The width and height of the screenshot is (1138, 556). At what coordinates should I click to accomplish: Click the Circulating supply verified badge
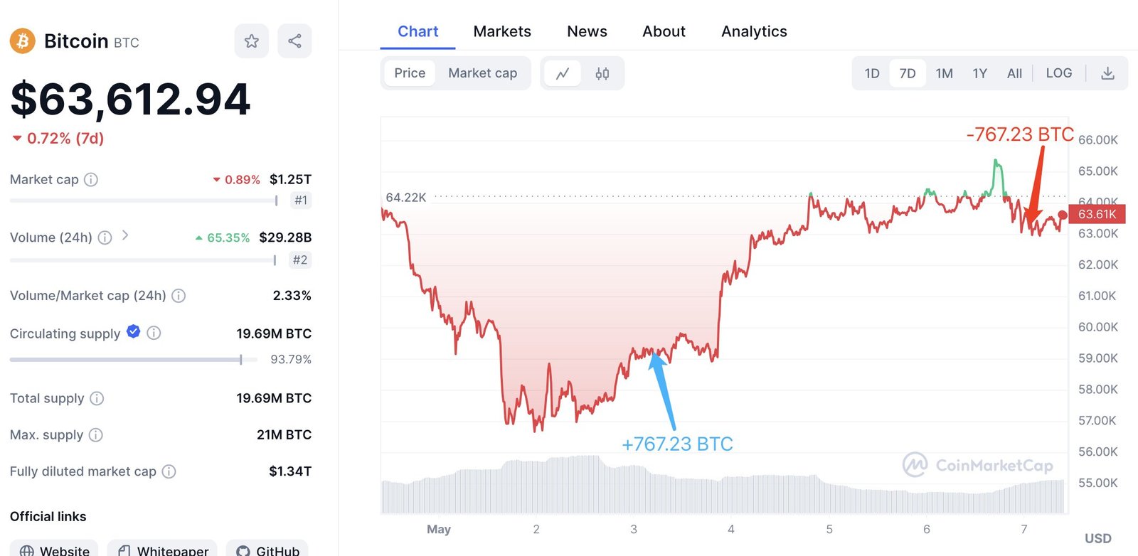pos(133,331)
